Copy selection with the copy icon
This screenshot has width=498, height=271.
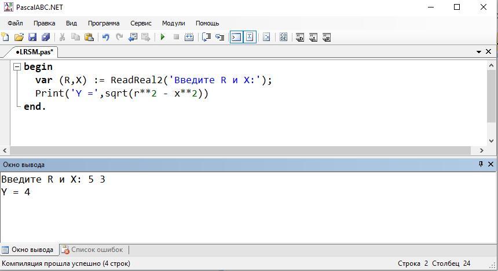76,37
